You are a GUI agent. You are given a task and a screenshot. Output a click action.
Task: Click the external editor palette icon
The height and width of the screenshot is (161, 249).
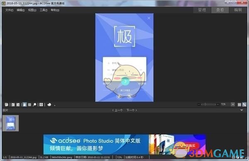[49, 105]
